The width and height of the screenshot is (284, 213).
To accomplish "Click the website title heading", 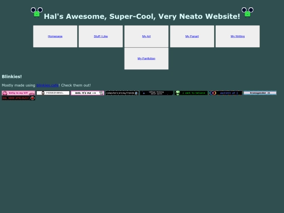I will coord(142,16).
